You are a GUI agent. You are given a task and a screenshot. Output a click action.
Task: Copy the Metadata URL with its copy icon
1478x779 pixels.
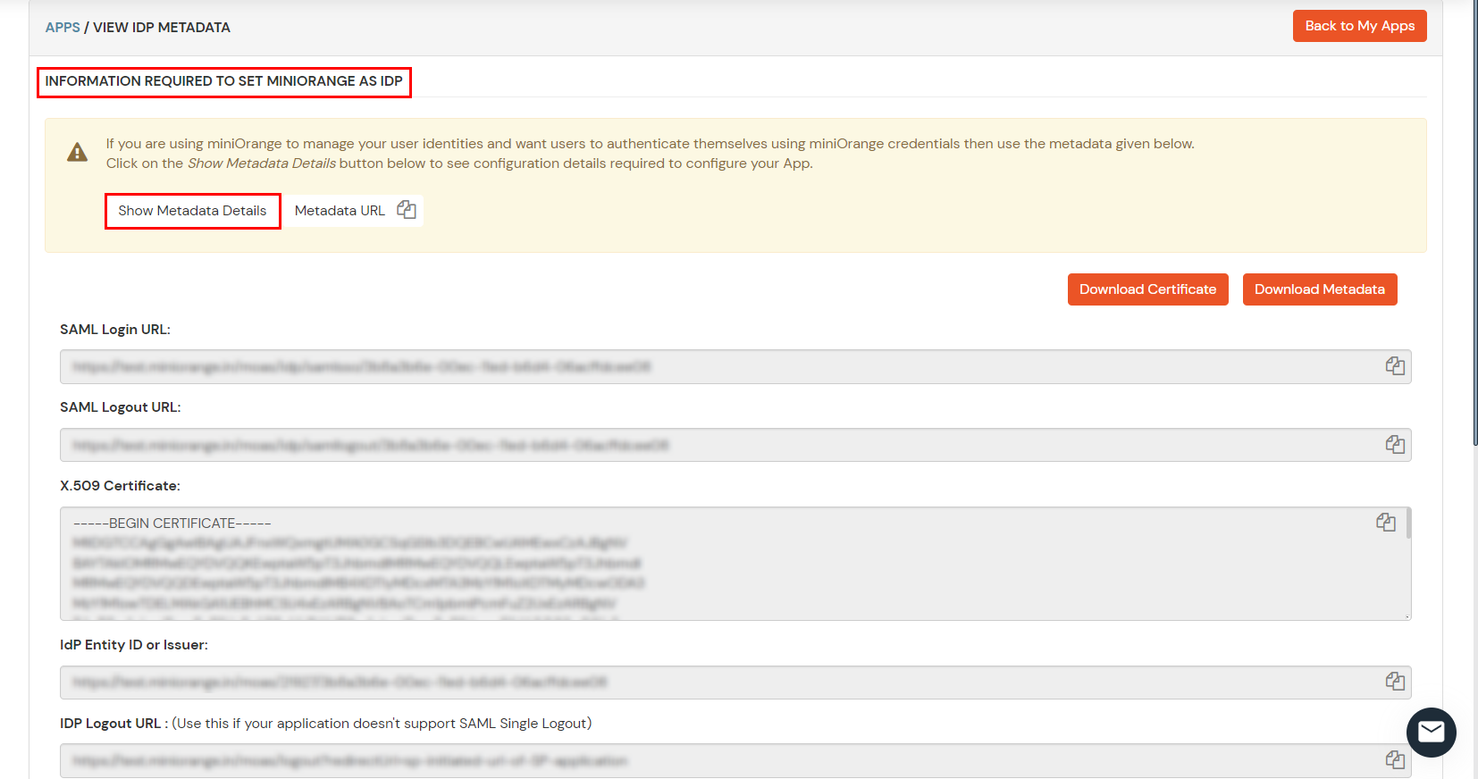[407, 210]
